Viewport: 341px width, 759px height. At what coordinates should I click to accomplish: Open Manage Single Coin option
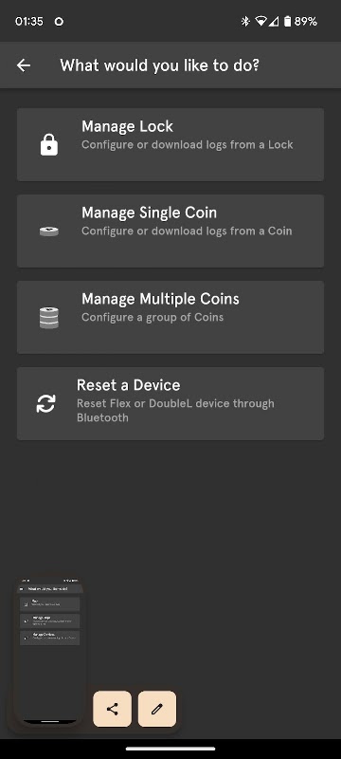[x=170, y=231]
